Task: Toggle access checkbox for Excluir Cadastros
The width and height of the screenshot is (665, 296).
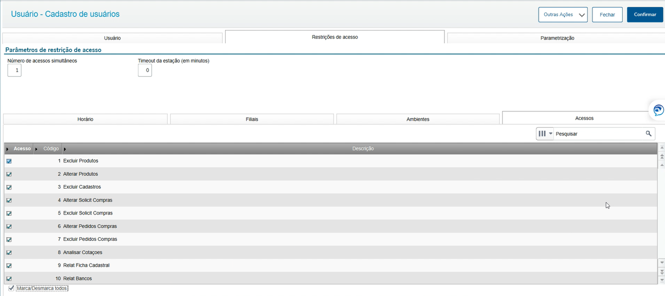Action: 9,187
